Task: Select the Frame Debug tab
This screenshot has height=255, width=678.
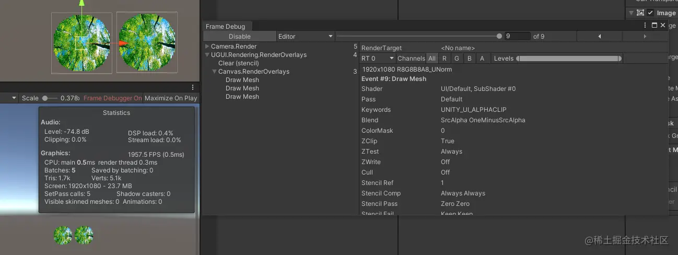Action: [x=226, y=26]
